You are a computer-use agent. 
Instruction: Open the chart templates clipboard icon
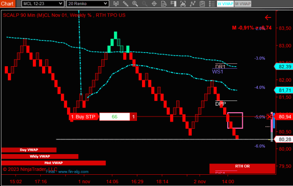202,4
